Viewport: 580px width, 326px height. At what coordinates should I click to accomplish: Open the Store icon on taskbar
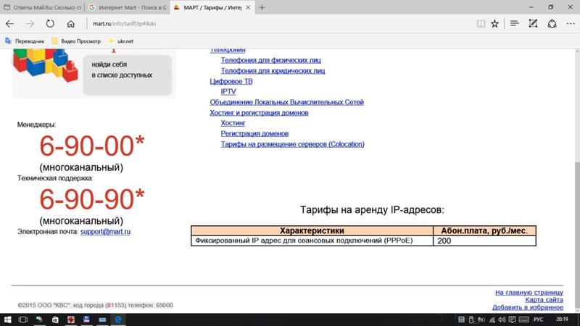pos(55,319)
